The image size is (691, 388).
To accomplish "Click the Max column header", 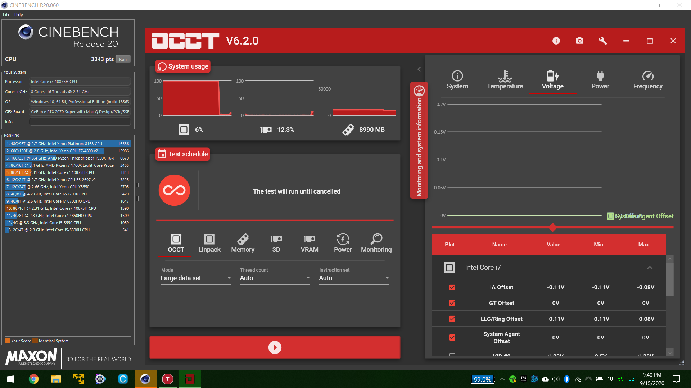I will point(643,245).
